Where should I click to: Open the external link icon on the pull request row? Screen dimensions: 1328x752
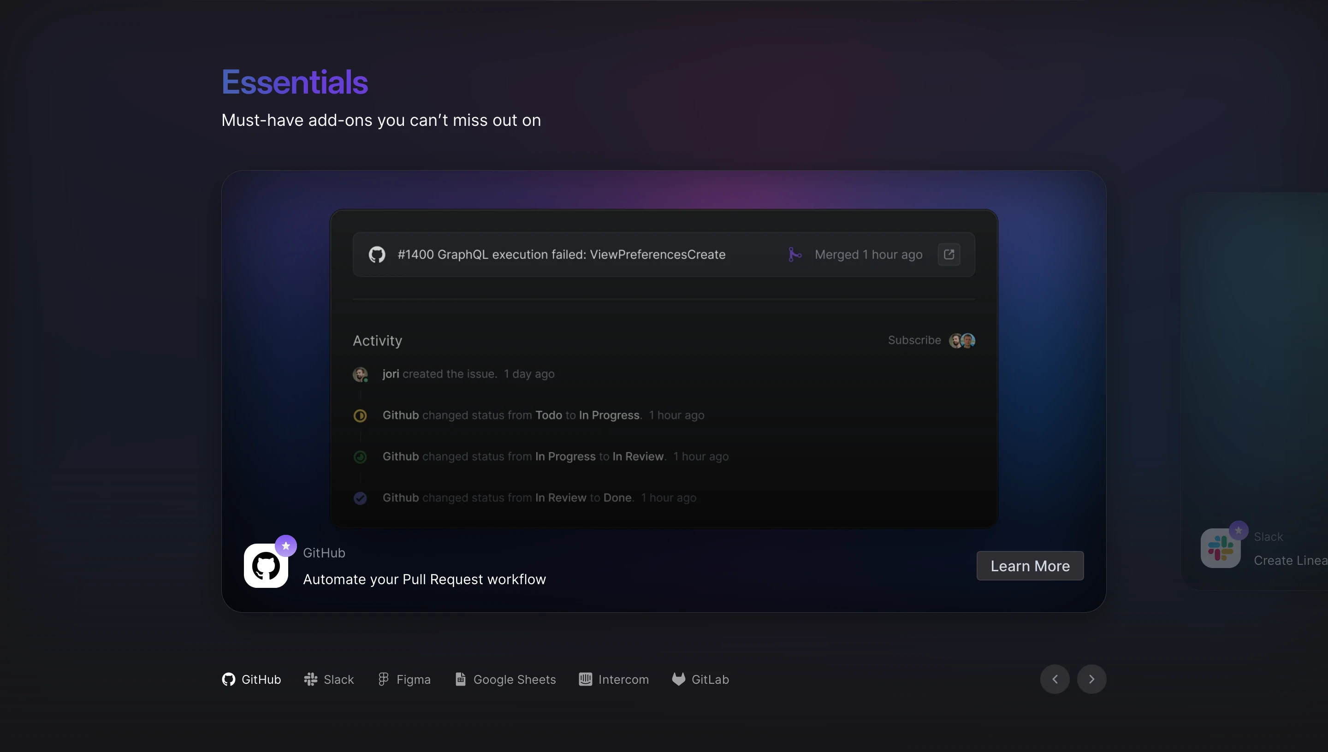pyautogui.click(x=949, y=255)
